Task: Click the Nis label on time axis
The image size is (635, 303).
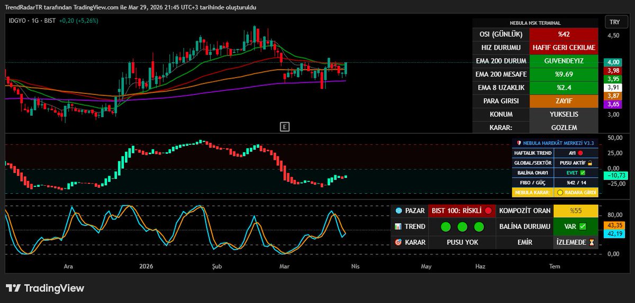Action: pos(355,267)
